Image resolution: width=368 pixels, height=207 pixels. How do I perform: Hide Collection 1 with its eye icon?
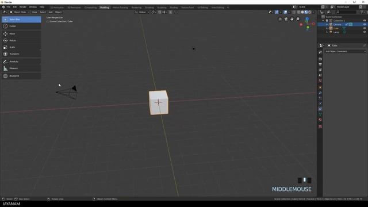pos(365,21)
